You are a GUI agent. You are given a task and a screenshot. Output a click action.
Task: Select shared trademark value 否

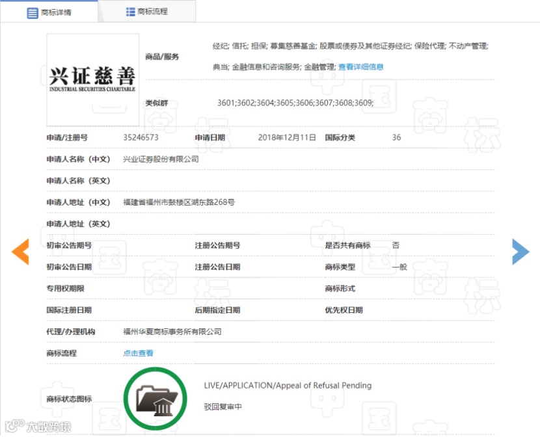396,245
